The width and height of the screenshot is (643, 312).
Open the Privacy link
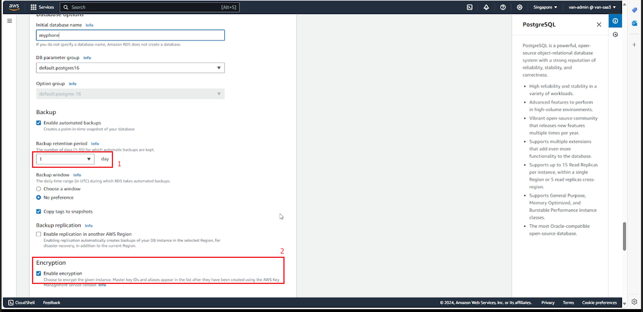tap(548, 303)
